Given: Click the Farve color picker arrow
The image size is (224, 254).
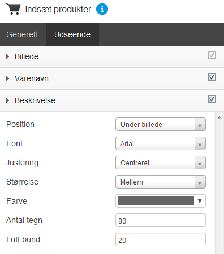Looking at the screenshot, I should 200,201.
